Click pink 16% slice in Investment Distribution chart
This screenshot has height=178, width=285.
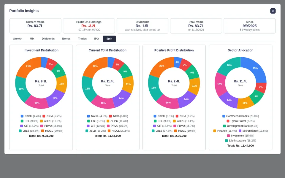click(x=37, y=103)
